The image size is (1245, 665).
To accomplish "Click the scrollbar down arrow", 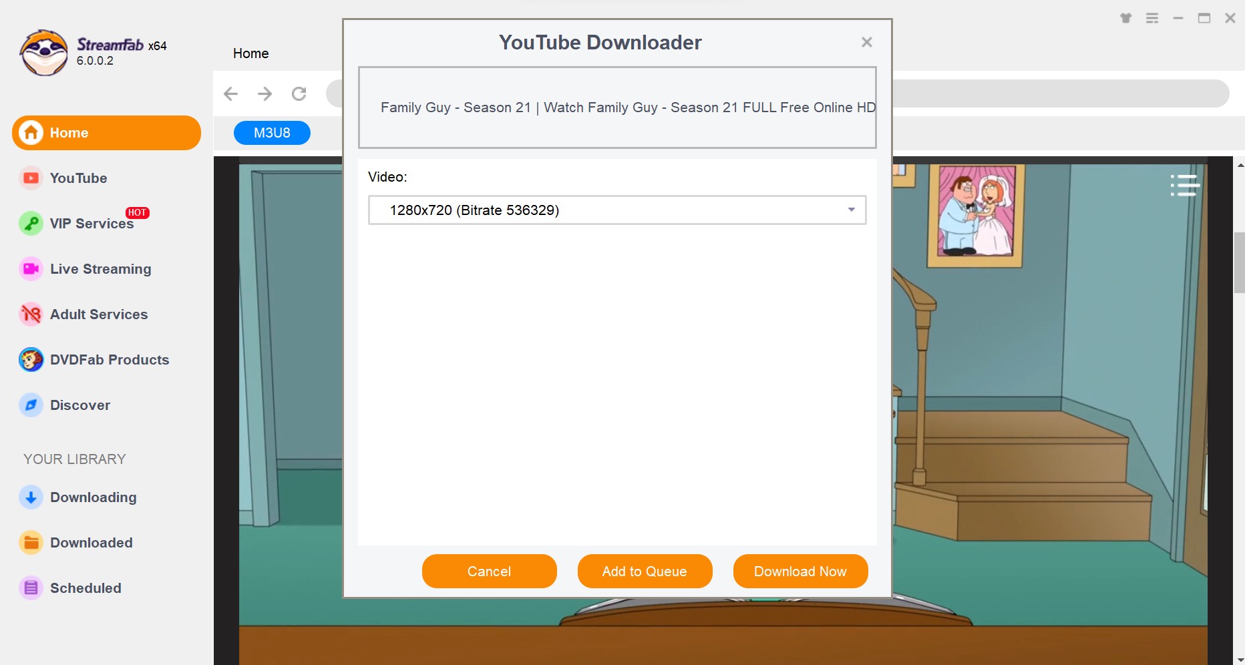I will coord(1240,660).
